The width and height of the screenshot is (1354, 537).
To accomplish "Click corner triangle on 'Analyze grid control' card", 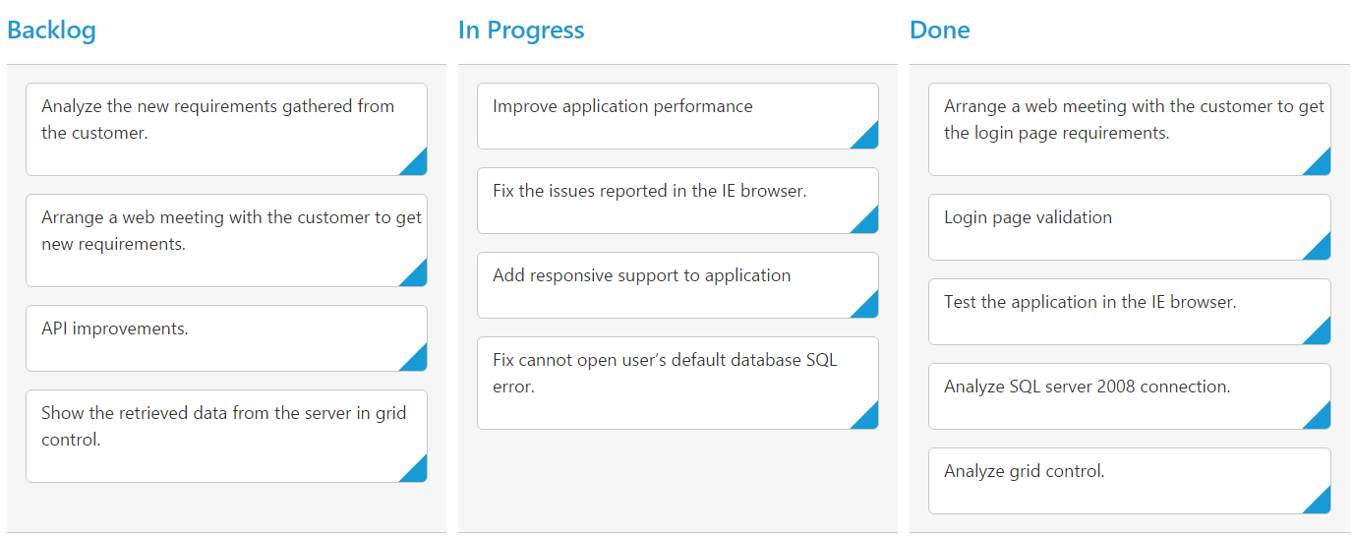I will [1321, 504].
